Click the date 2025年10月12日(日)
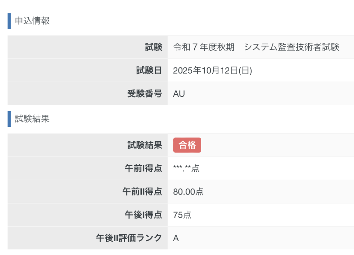Screen dimensions: 354x255 (x=212, y=70)
